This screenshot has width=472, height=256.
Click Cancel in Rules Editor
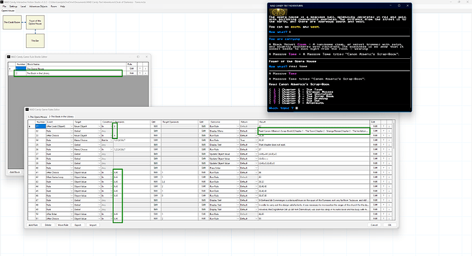[374, 225]
